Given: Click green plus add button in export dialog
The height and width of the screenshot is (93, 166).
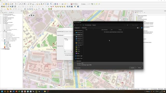Looking at the screenshot, I should pyautogui.click(x=65, y=52).
